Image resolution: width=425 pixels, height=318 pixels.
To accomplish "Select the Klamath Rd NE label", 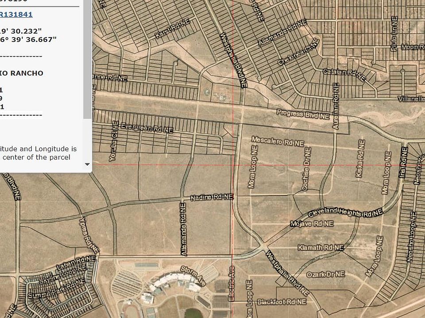I will click(x=321, y=248).
